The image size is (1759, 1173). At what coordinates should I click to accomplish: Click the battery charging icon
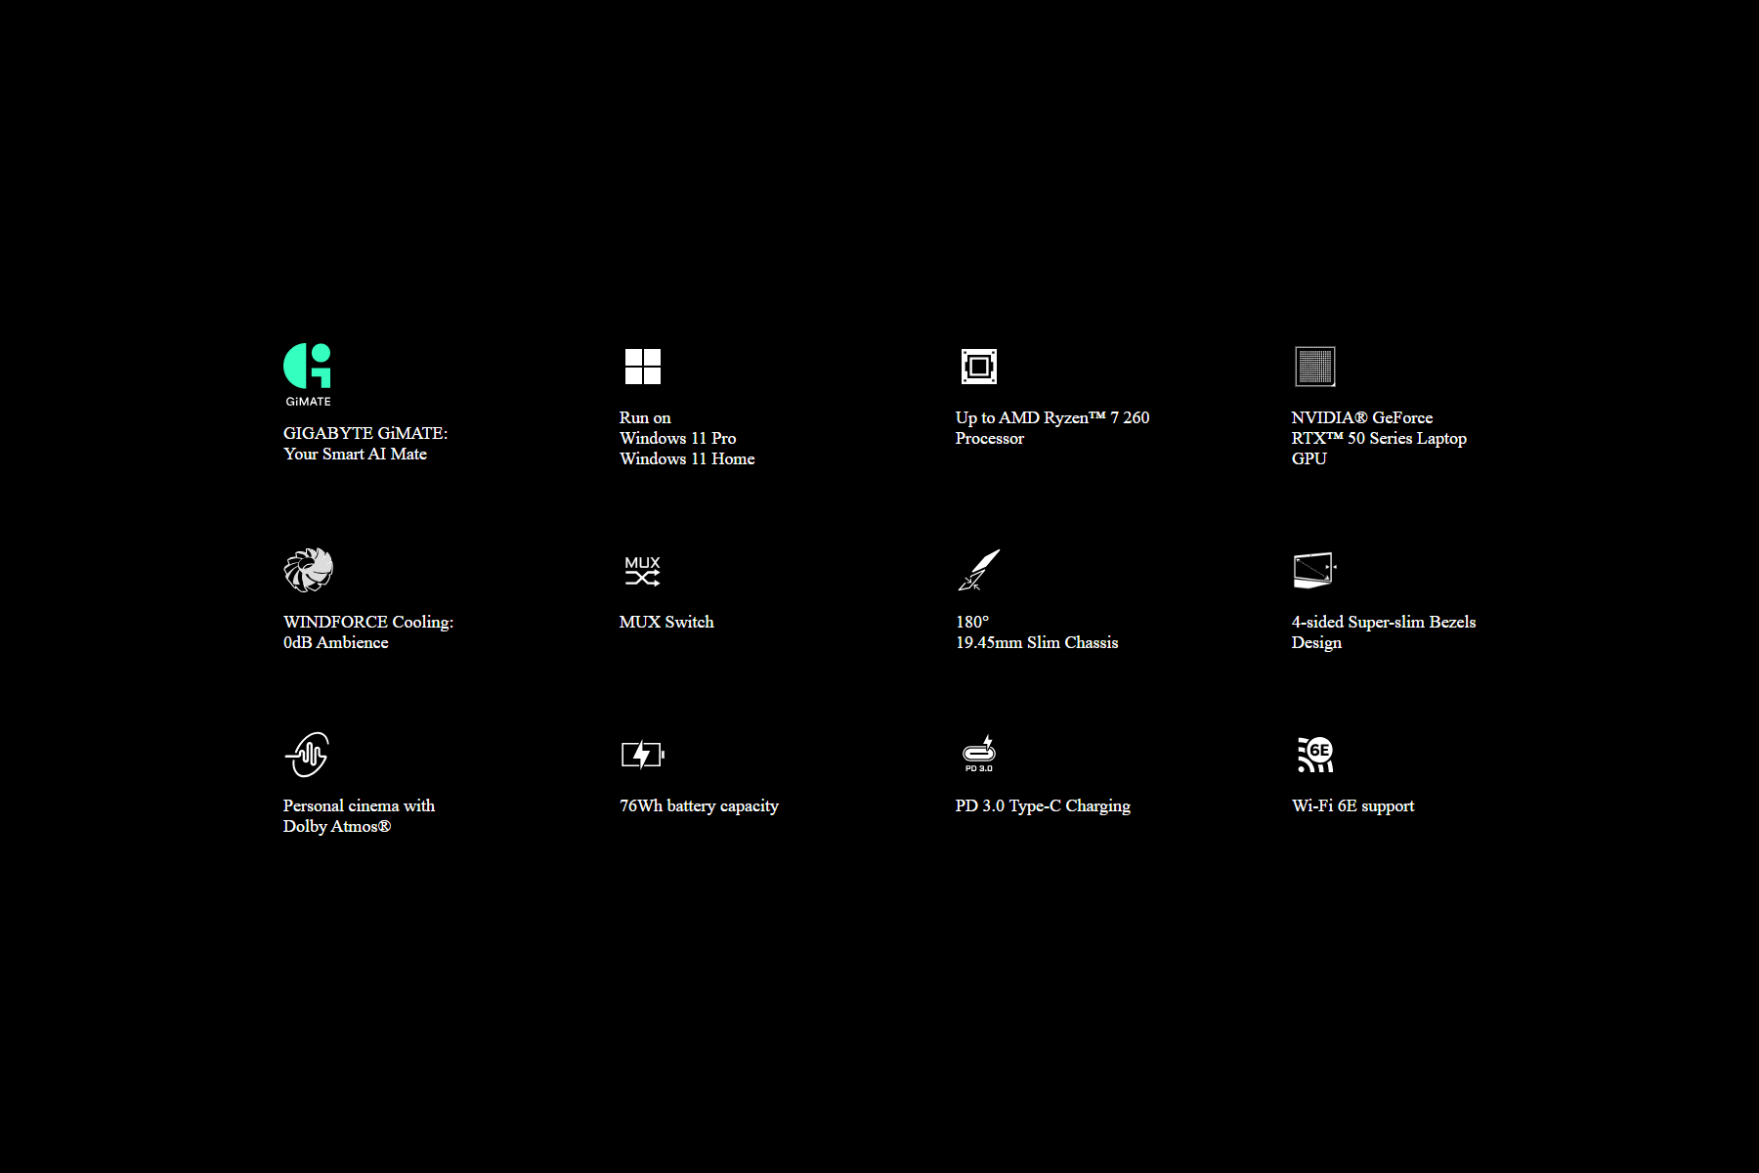[643, 755]
